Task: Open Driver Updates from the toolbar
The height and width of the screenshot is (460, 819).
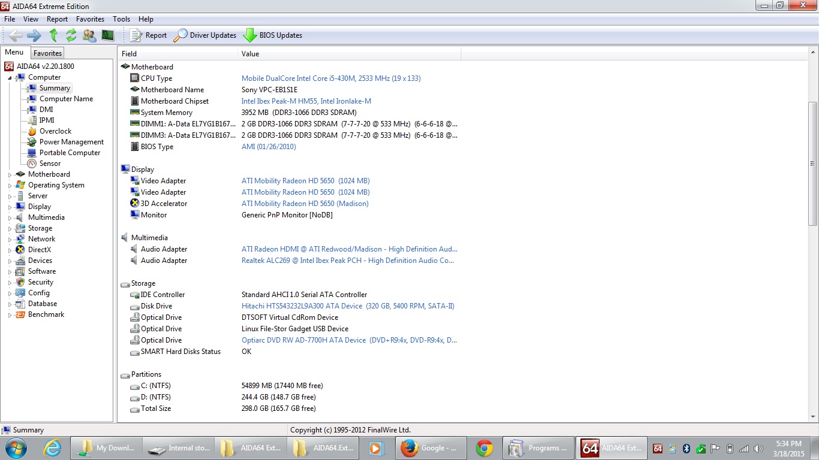Action: click(205, 35)
